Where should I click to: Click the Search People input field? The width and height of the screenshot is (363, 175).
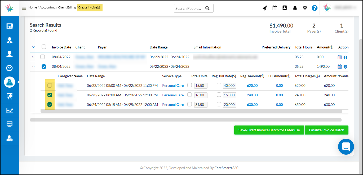(188, 8)
